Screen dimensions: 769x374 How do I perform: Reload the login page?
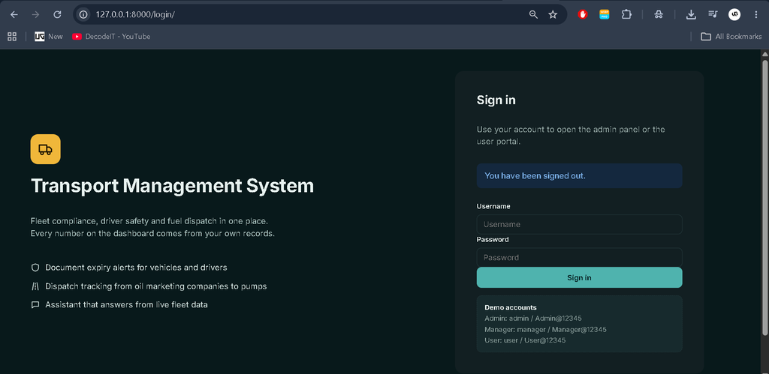[x=57, y=15]
